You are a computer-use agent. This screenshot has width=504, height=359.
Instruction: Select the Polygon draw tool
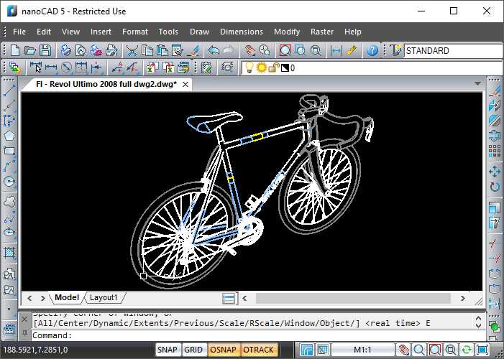coord(9,135)
